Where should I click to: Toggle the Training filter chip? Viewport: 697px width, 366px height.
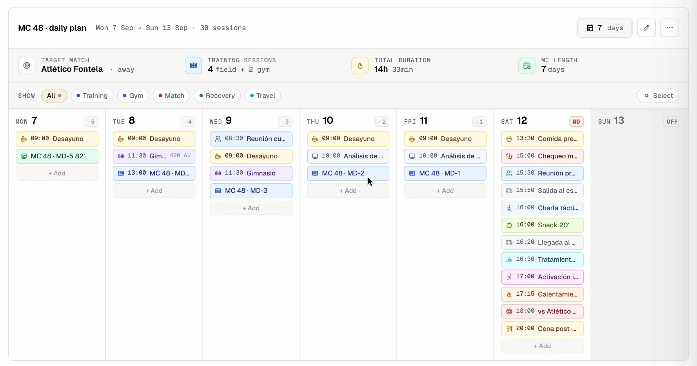click(92, 96)
